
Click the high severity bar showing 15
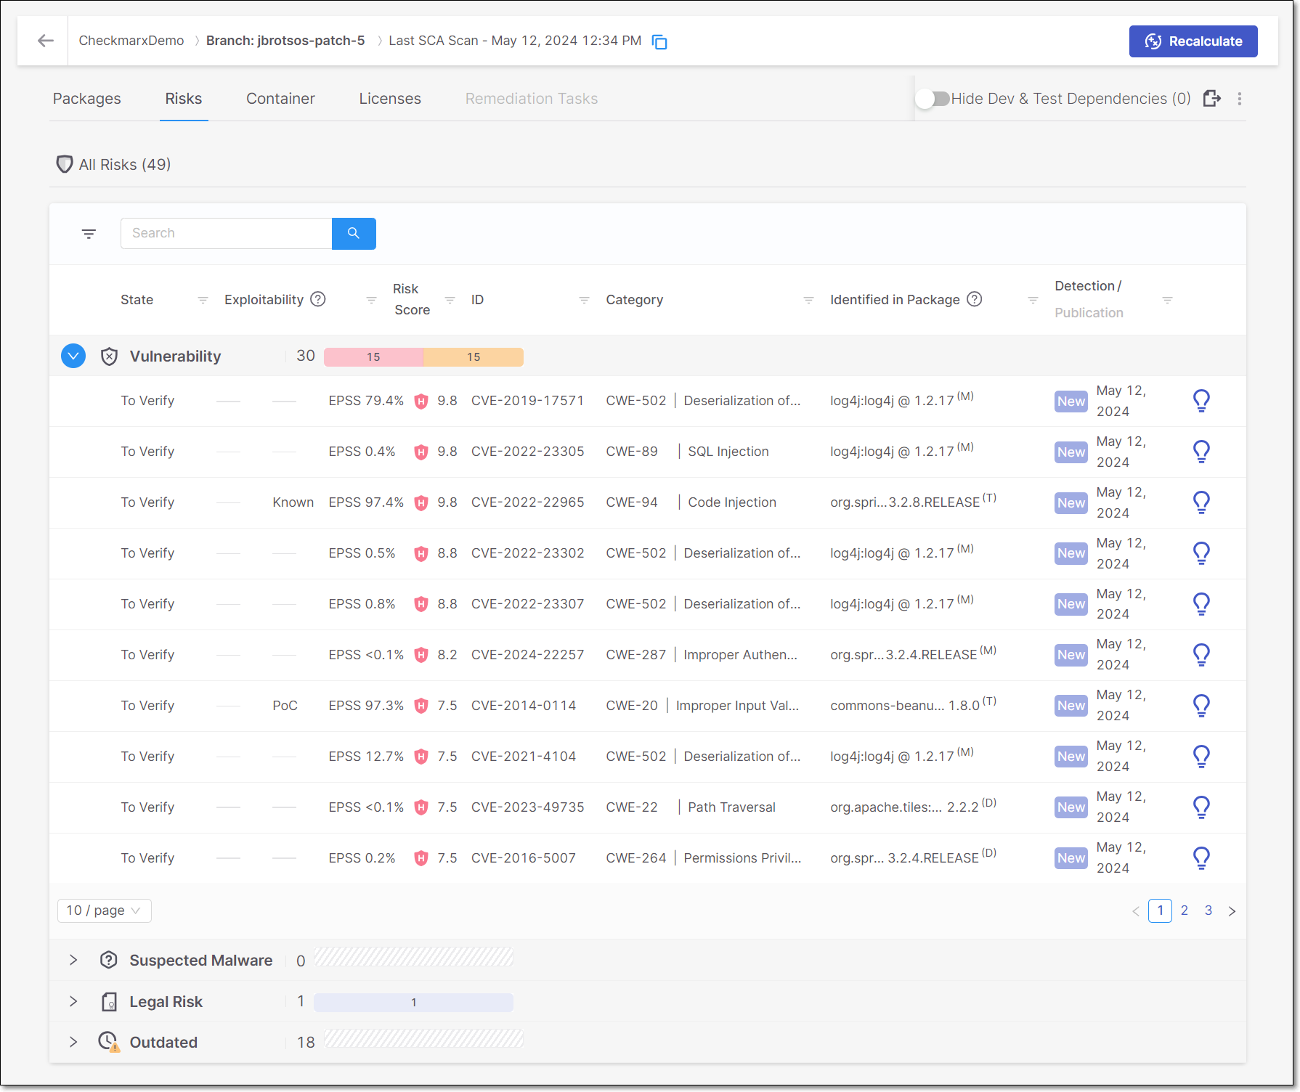pyautogui.click(x=373, y=356)
